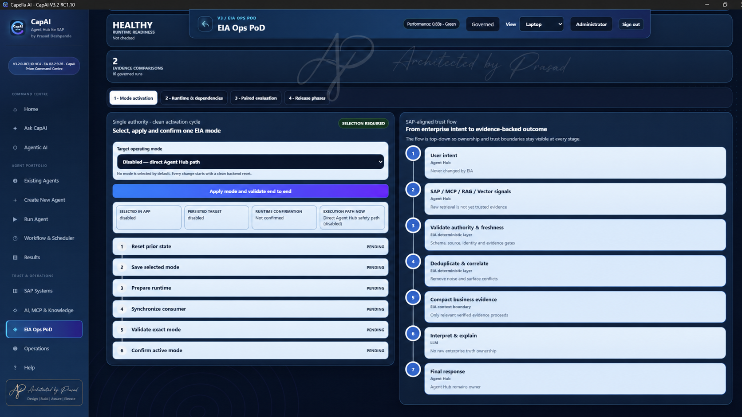This screenshot has width=742, height=417.
Task: Click the Existing Agents icon
Action: (15, 181)
